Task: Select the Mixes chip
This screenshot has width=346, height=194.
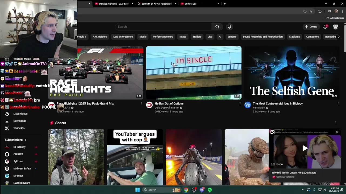Action: tap(183, 37)
